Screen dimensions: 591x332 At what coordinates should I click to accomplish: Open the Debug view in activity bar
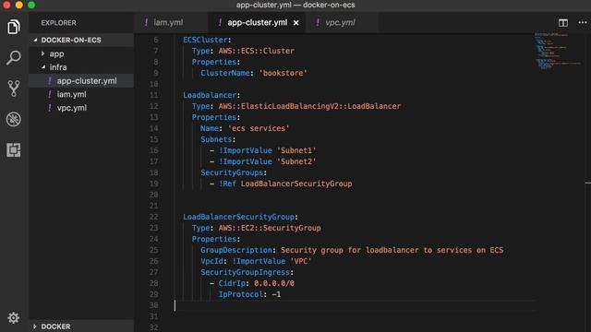[x=14, y=119]
